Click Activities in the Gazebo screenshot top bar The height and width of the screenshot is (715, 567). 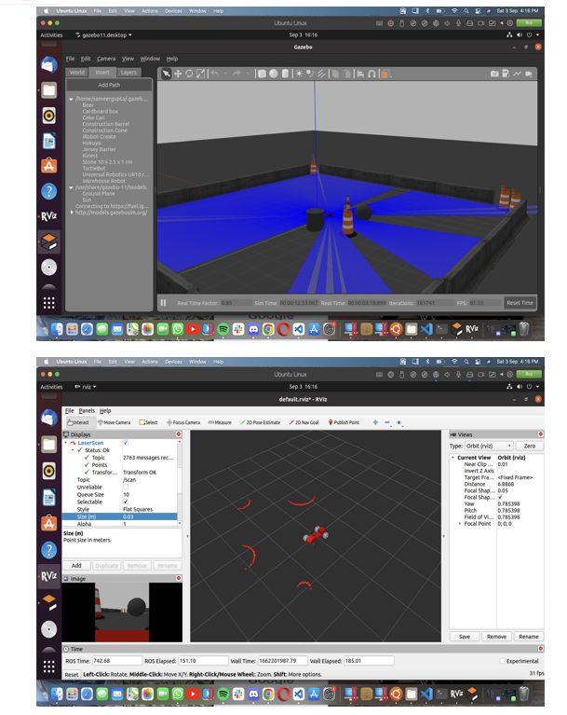[51, 35]
